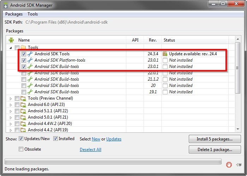Click the SDK Manager title bar icon
Screen dimensions: 247x176
6,5
